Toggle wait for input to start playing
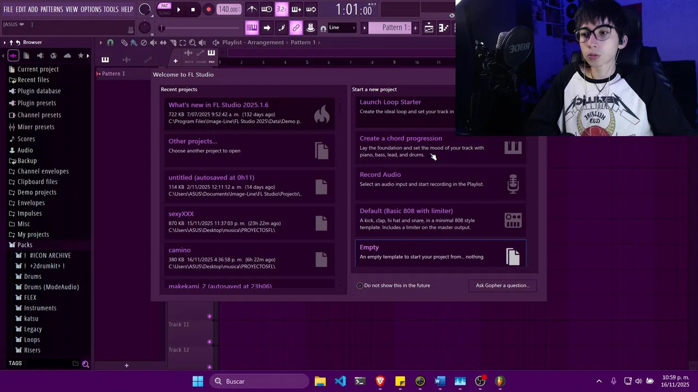698x392 pixels. point(267,9)
